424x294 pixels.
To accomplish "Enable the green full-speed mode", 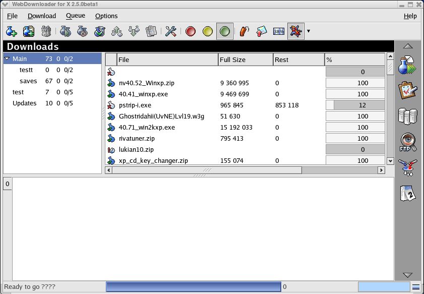I will (x=225, y=31).
